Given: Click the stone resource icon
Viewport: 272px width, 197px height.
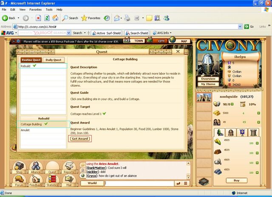Looking at the screenshot, I should (x=218, y=162).
